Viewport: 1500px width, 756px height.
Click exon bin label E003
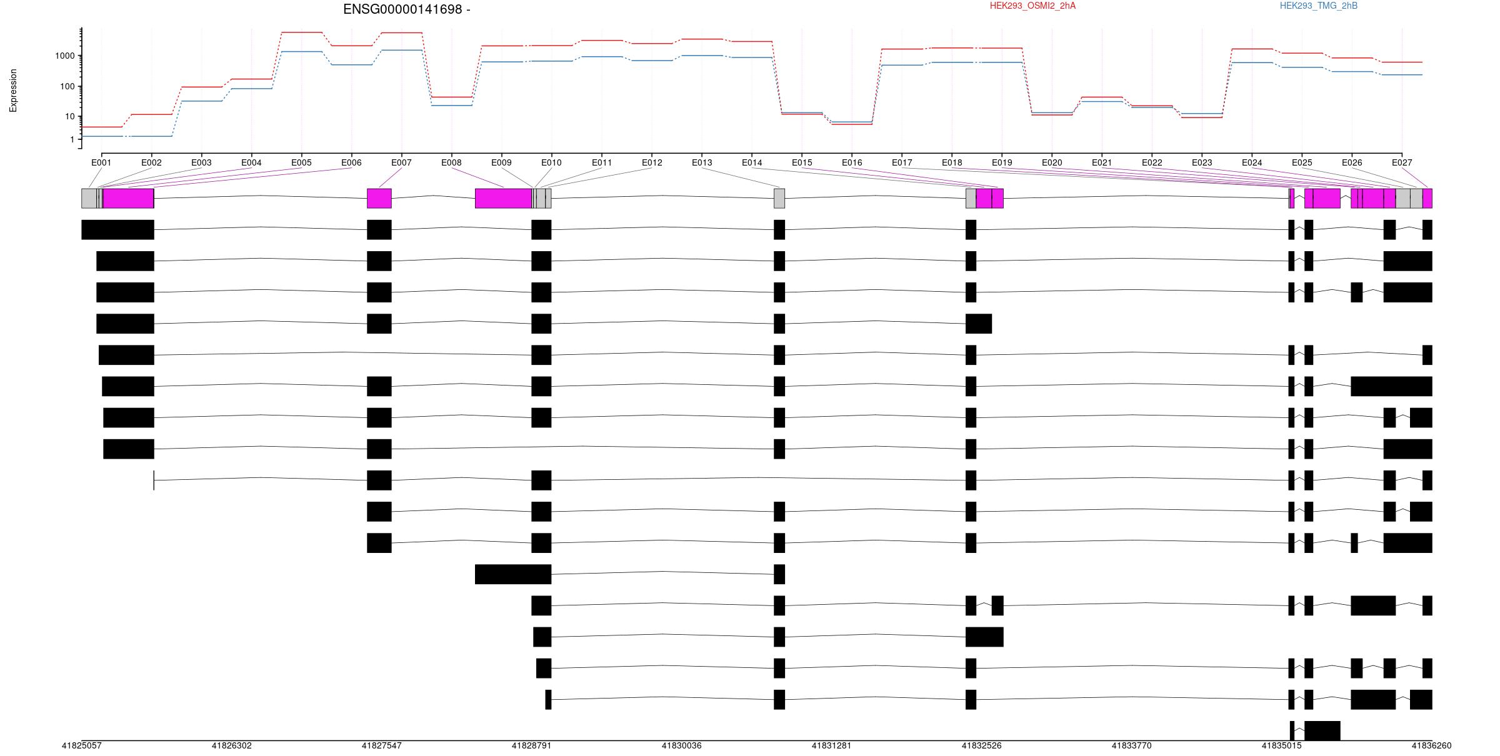click(201, 162)
